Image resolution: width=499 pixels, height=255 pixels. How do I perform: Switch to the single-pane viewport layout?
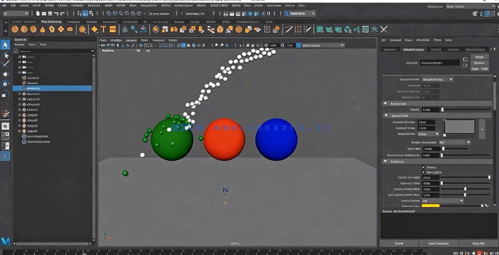point(6,126)
